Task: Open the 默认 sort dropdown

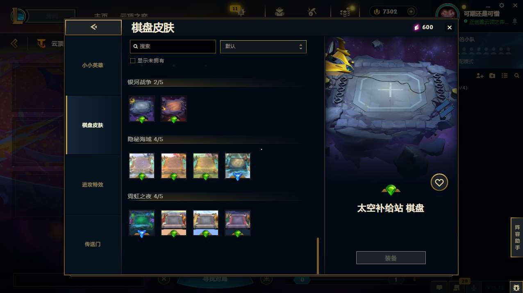Action: point(263,46)
